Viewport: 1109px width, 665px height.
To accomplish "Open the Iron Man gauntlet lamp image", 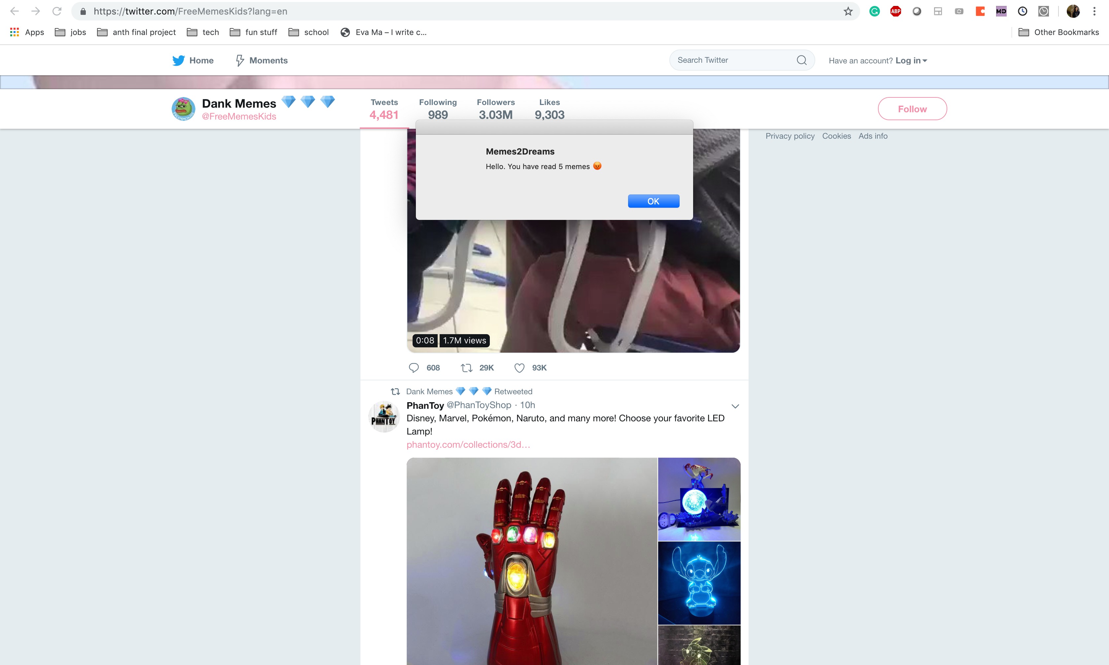I will [532, 560].
